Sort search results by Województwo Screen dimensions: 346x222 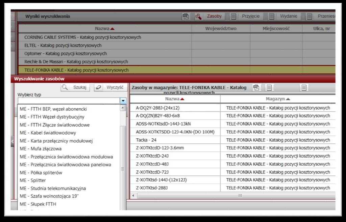pyautogui.click(x=221, y=29)
